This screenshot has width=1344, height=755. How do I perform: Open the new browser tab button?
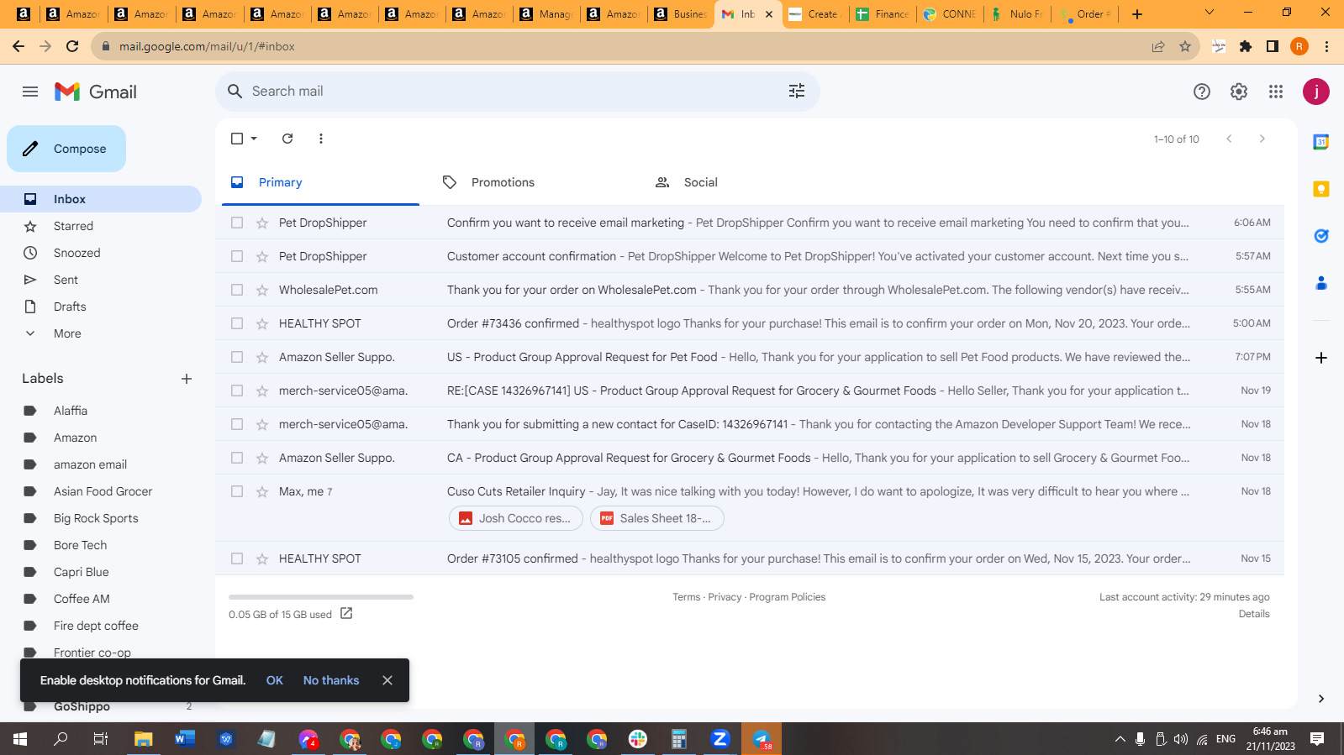[1137, 14]
